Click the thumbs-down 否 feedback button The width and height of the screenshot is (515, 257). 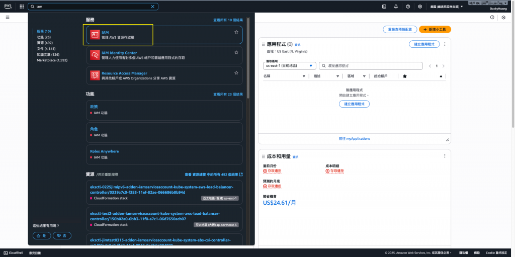coord(62,236)
